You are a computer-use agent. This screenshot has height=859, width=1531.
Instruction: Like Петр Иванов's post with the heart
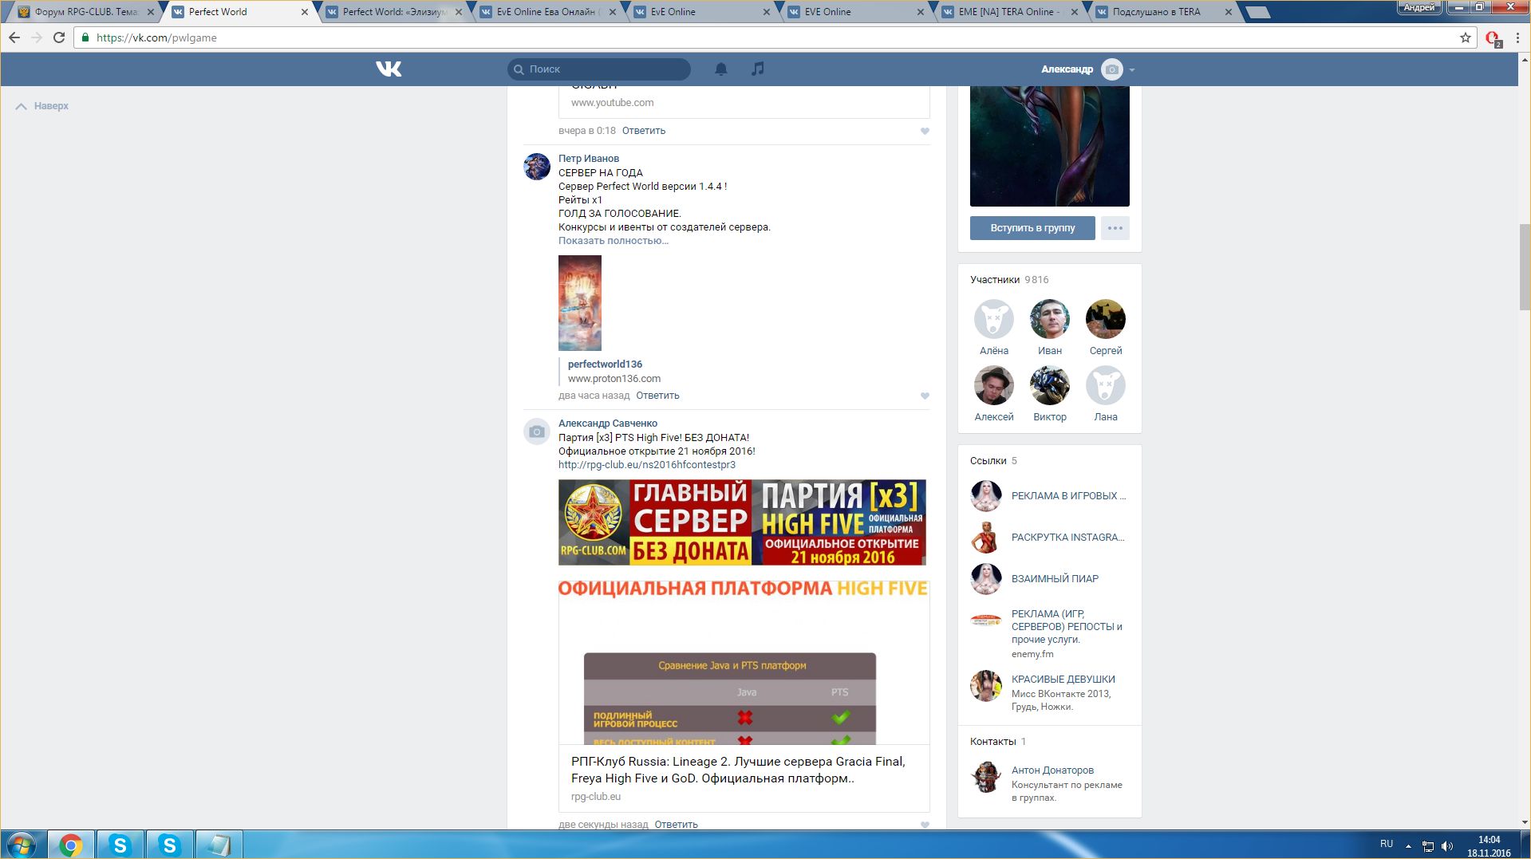point(925,396)
